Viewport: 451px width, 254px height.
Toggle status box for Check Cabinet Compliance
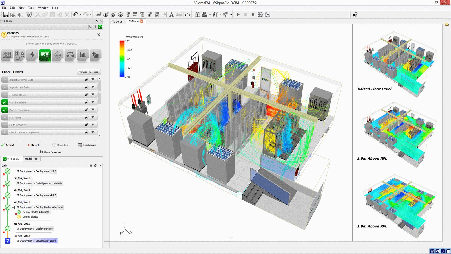click(5, 132)
